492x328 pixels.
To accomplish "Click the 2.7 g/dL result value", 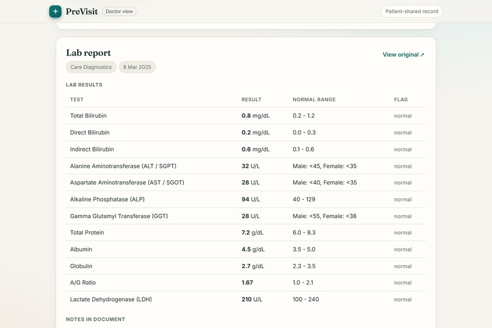I will 253,266.
